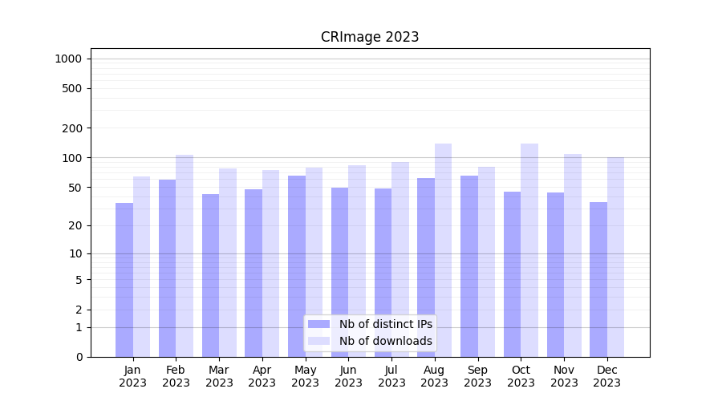Image resolution: width=722 pixels, height=401 pixels.
Task: Select the Nb of distinct IPs legend label
Action: click(x=385, y=324)
